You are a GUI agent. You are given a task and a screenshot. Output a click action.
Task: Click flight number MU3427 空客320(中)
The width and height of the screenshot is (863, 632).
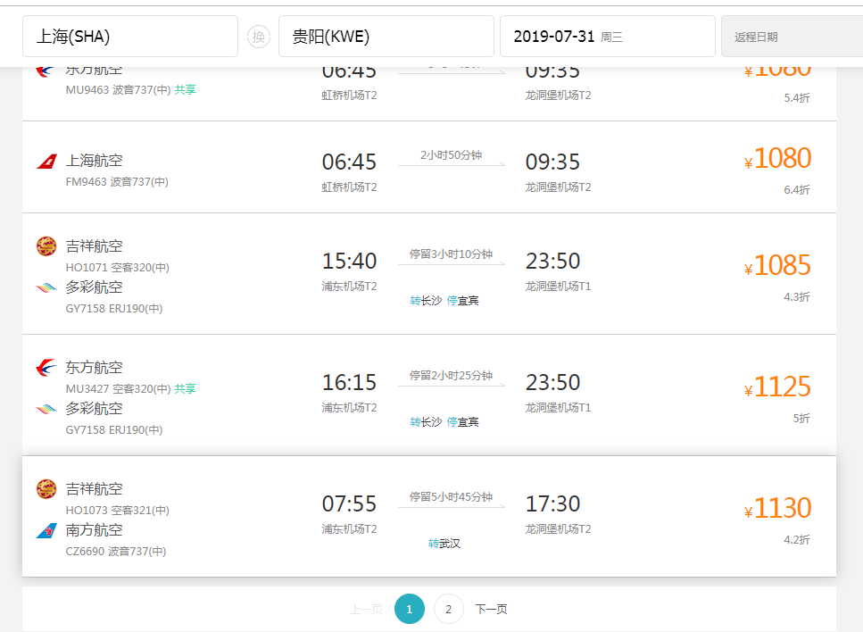[x=119, y=388]
